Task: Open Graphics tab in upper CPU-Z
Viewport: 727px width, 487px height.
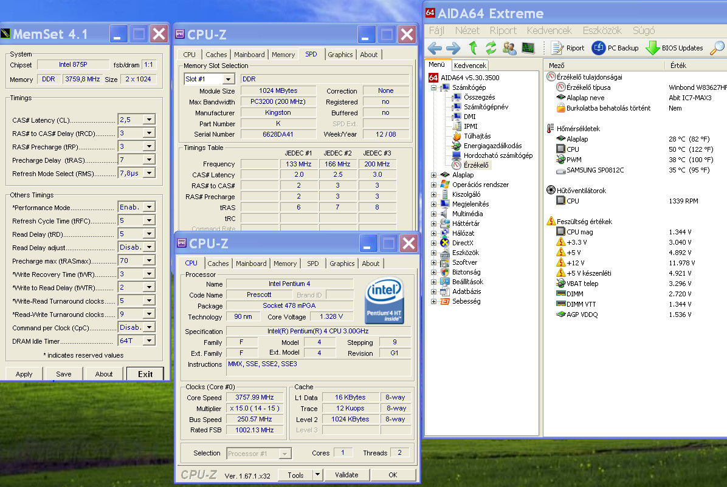Action: tap(340, 55)
